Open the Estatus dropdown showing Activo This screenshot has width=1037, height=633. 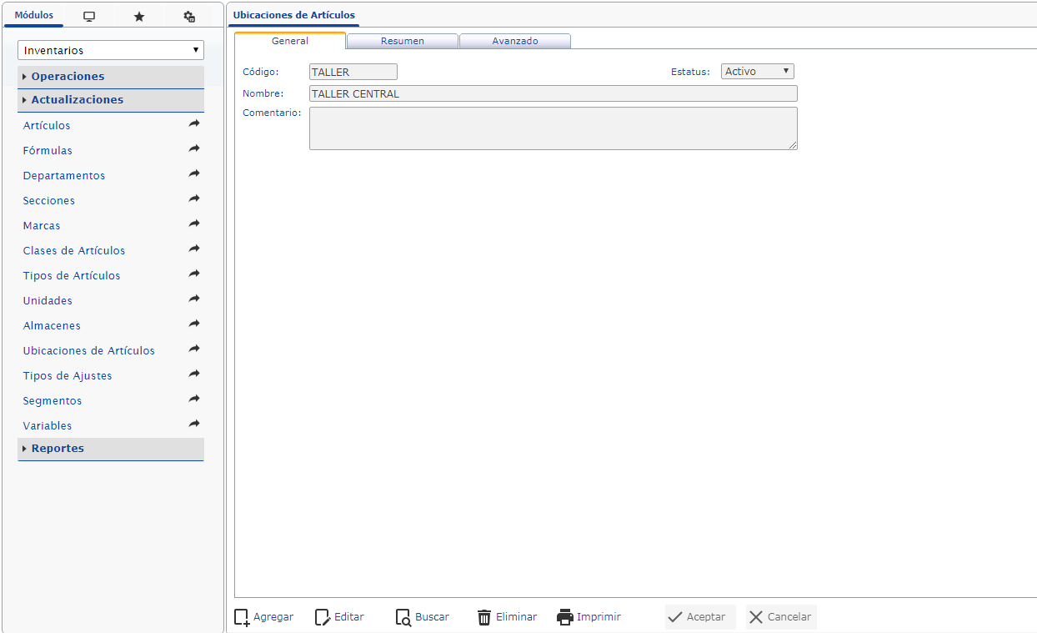pyautogui.click(x=757, y=72)
